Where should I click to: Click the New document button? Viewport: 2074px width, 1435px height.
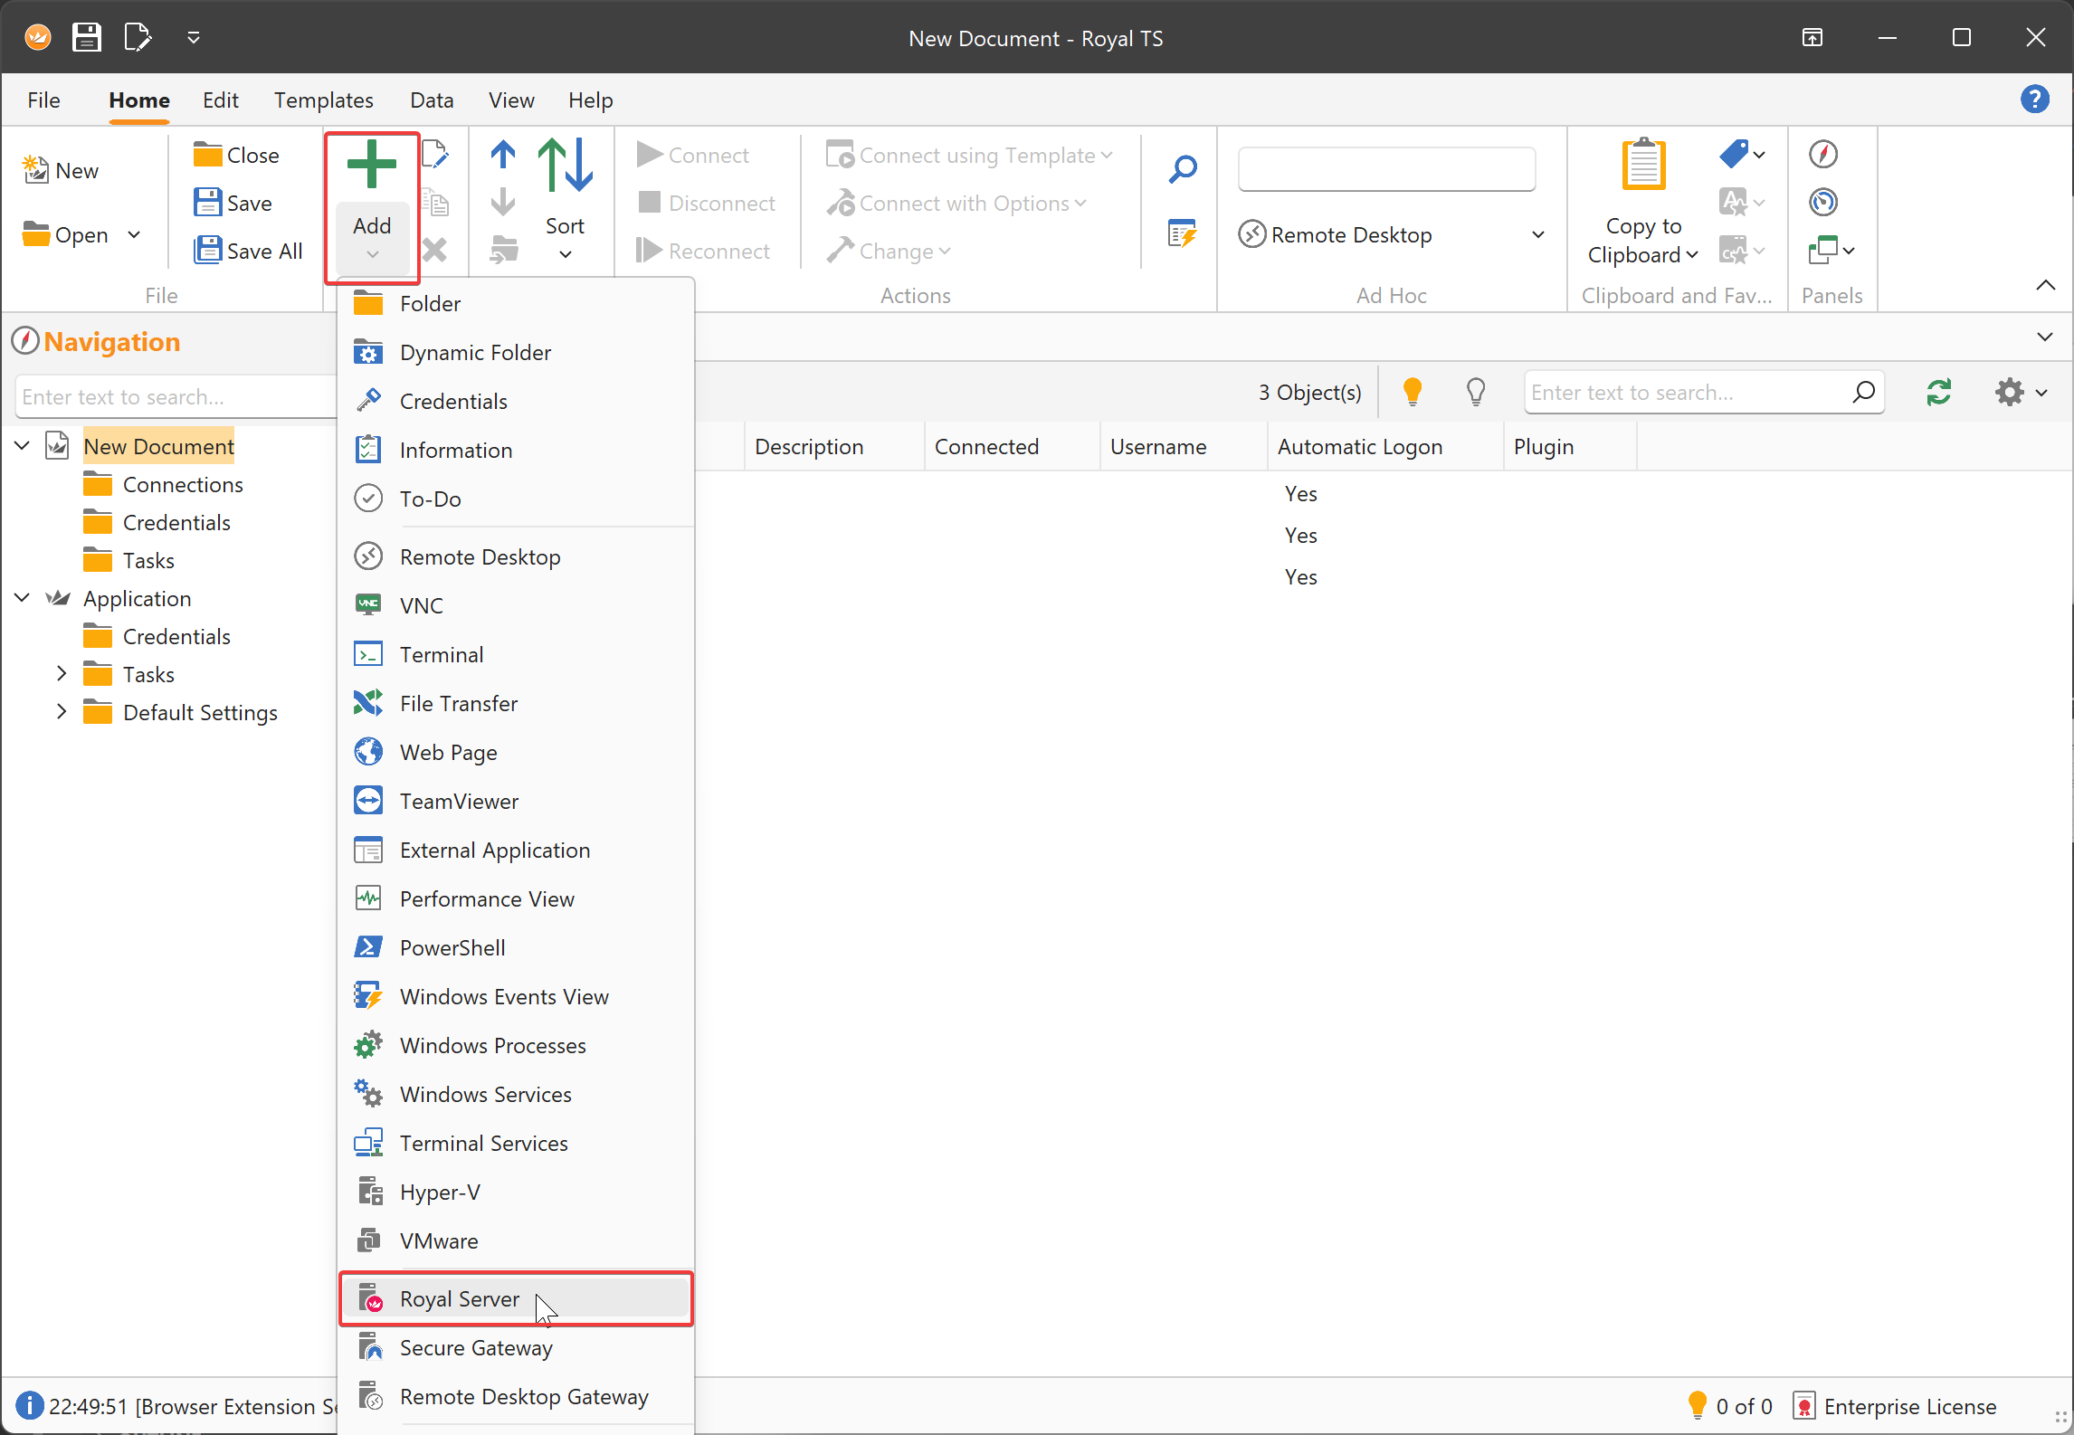[61, 170]
